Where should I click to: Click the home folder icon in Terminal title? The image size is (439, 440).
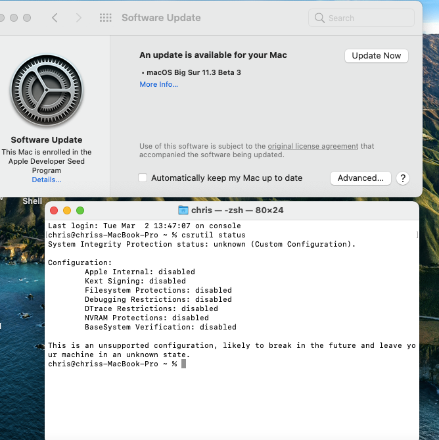tap(183, 210)
